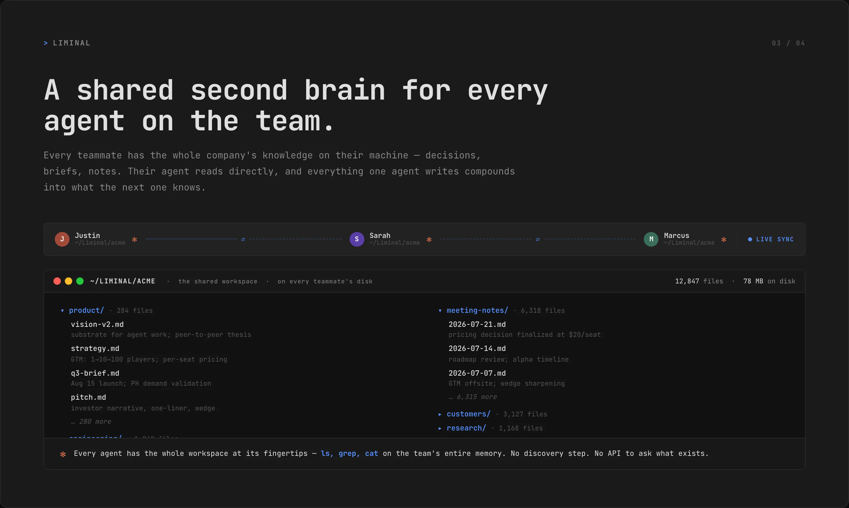Click Marcus's ~/Liminal/acme path
The height and width of the screenshot is (508, 849).
[x=689, y=243]
